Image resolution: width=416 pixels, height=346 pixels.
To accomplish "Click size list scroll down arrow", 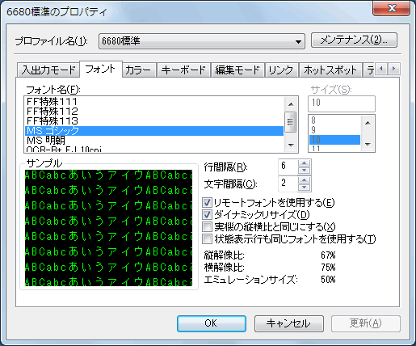I will click(x=368, y=145).
